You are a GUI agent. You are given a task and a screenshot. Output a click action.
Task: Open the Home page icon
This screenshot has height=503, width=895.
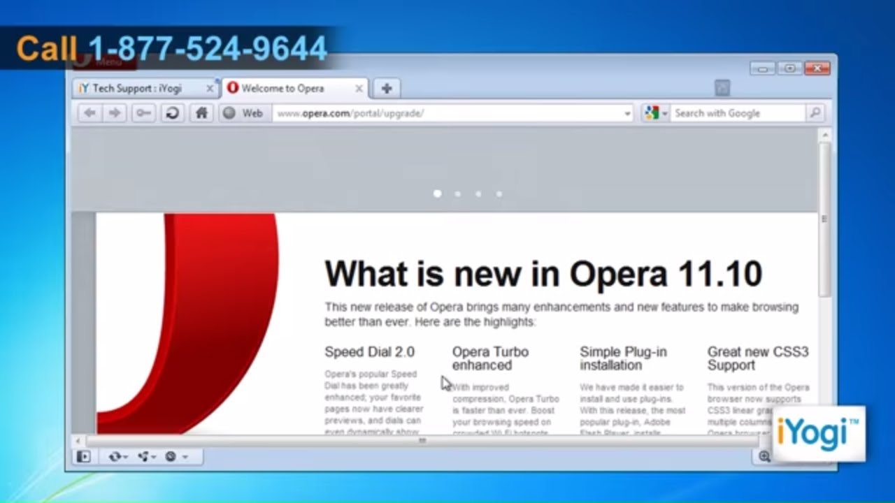tap(201, 113)
